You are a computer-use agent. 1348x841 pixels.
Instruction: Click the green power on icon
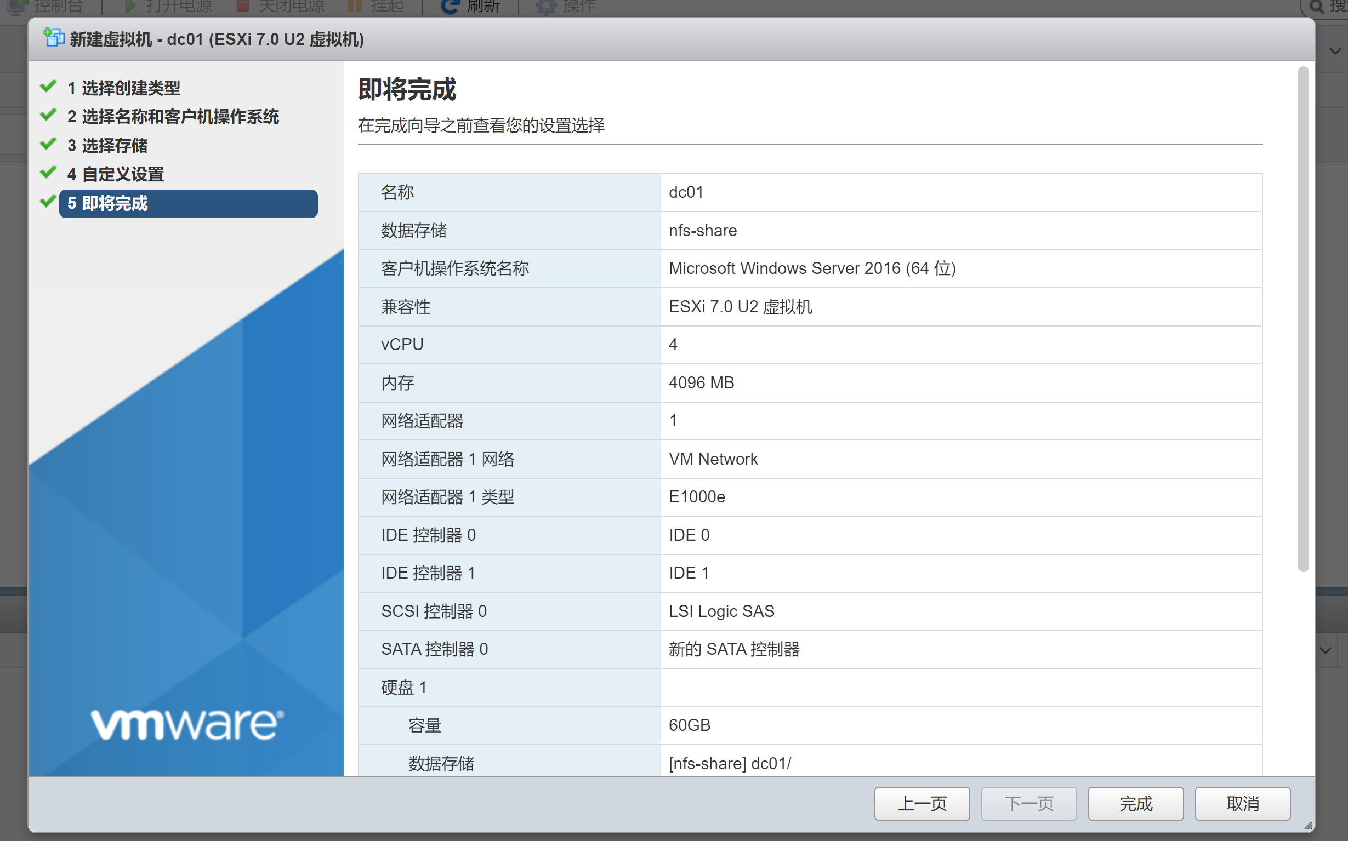130,6
